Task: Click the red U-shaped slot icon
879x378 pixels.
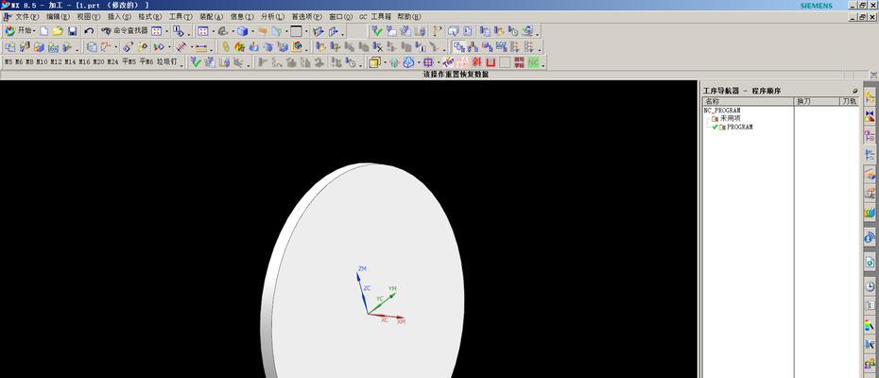Action: [x=491, y=62]
